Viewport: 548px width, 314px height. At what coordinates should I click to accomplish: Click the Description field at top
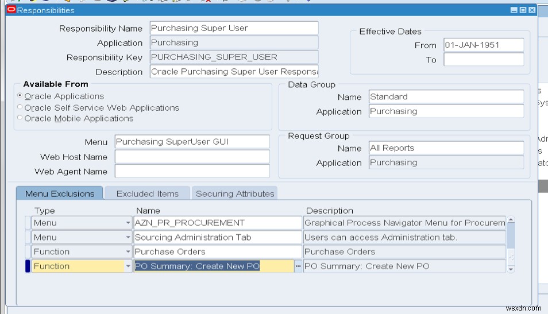234,72
